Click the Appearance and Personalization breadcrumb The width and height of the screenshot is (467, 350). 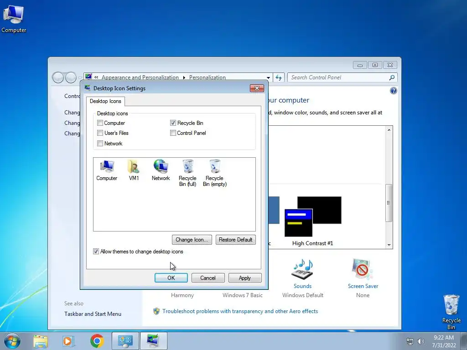pos(140,77)
